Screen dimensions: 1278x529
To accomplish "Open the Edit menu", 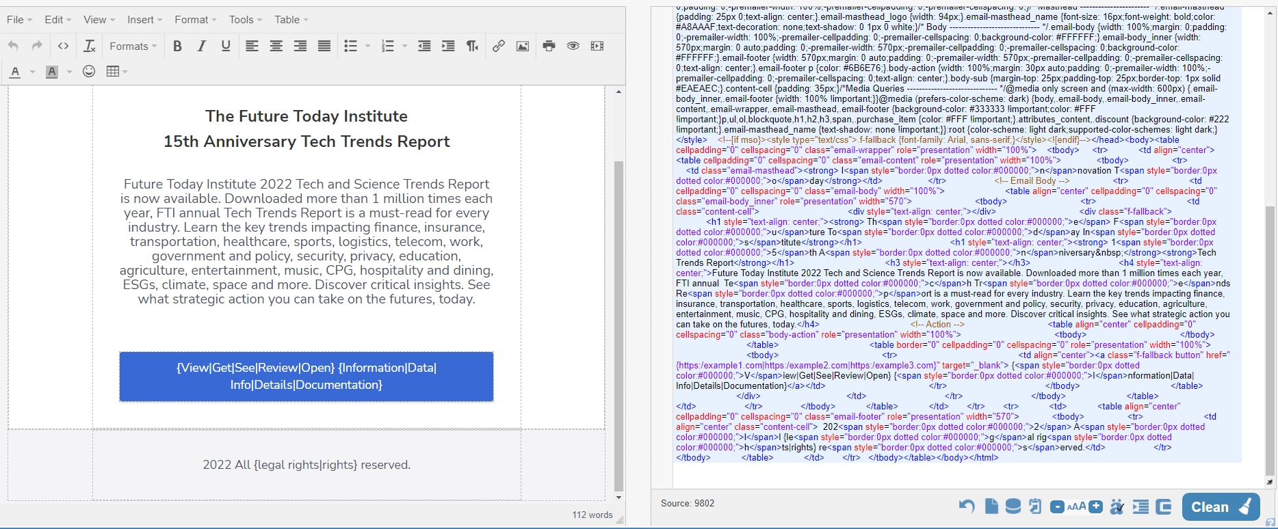I will (x=57, y=20).
